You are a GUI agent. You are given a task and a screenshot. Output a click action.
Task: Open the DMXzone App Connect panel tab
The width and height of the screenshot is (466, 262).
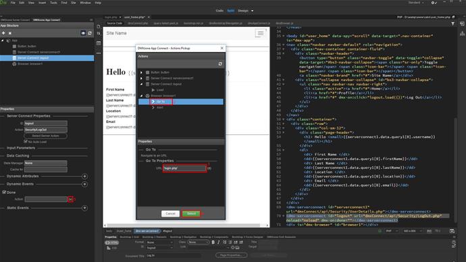point(47,20)
